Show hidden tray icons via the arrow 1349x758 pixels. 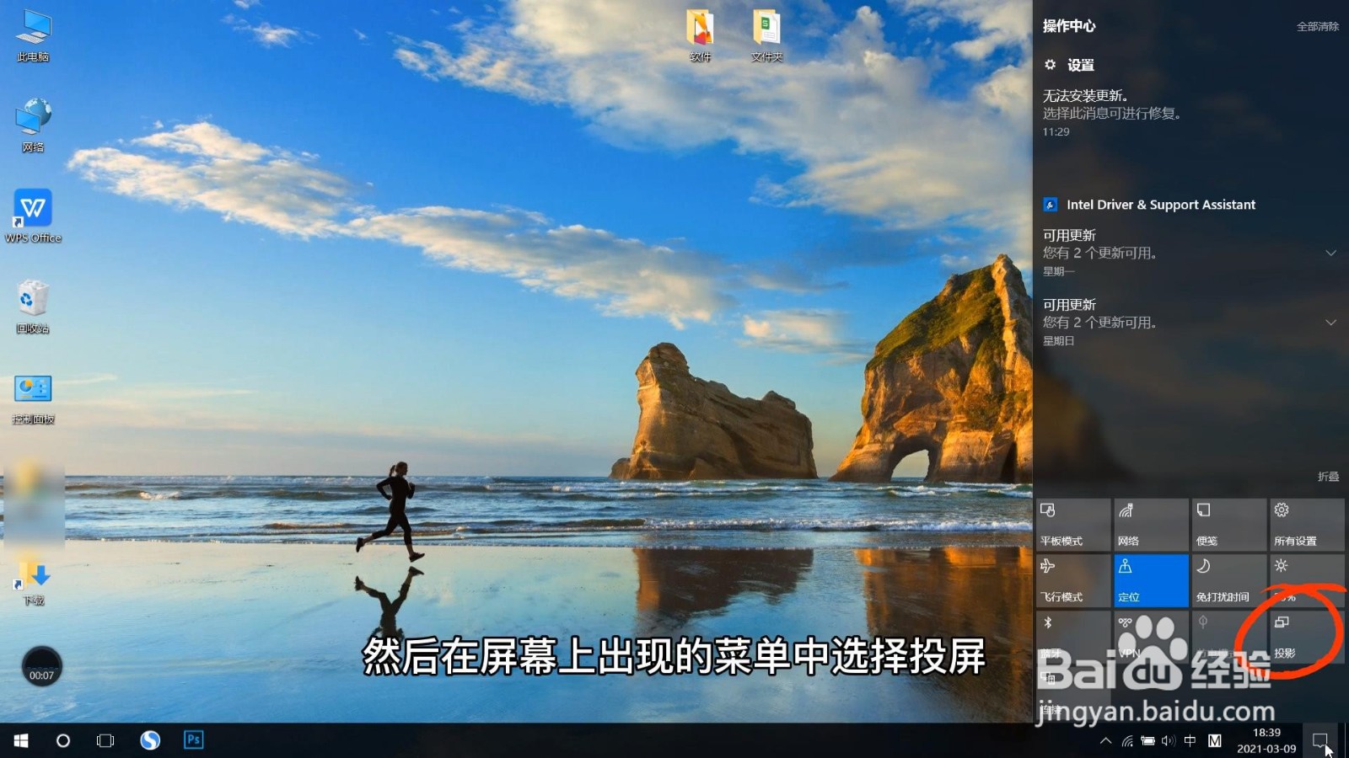click(x=1105, y=740)
